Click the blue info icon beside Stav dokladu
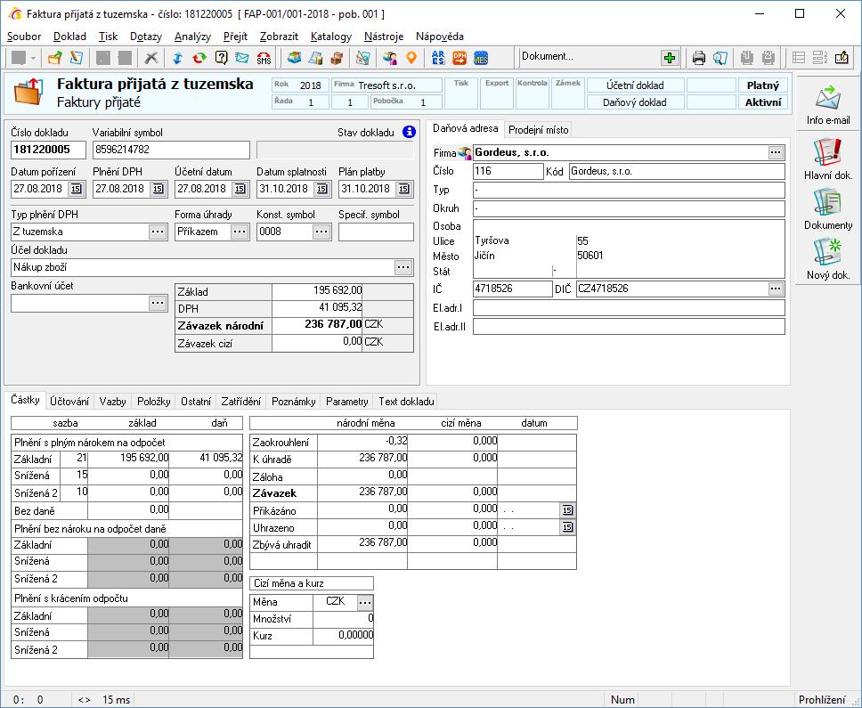The width and height of the screenshot is (862, 708). [x=409, y=132]
